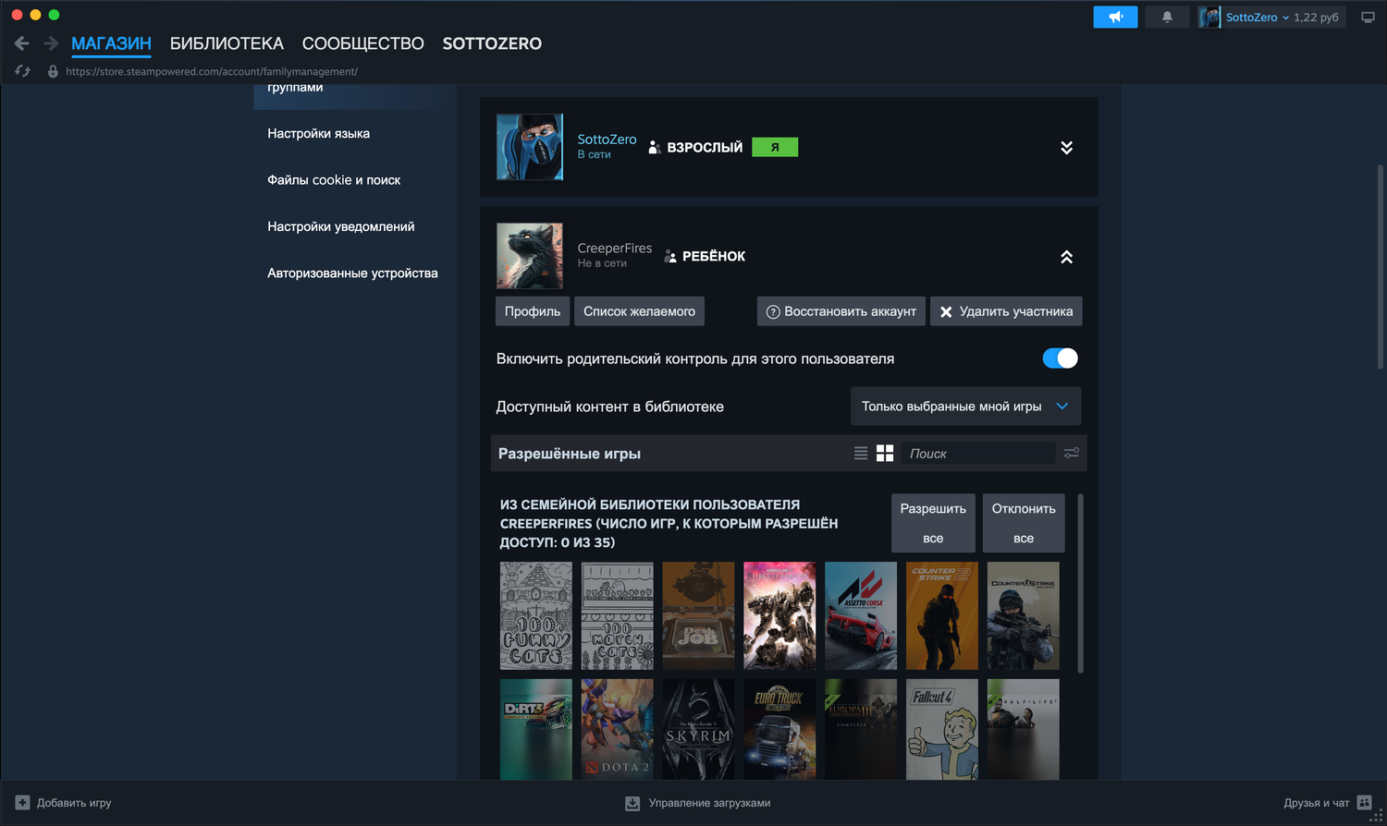This screenshot has width=1387, height=826.
Task: Select the Desk Job game cover
Action: coord(699,615)
